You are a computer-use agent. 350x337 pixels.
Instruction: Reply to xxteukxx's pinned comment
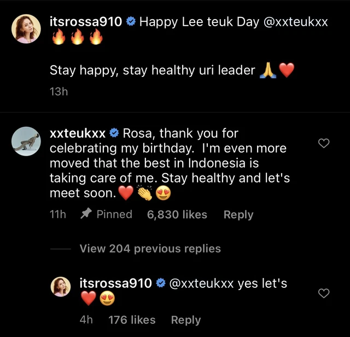click(x=238, y=215)
